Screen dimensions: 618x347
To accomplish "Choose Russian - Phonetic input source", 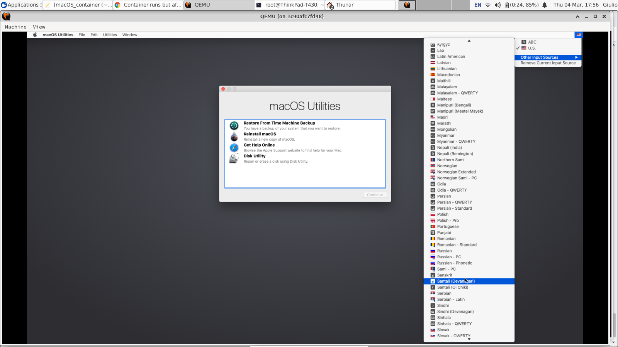I will point(469,263).
